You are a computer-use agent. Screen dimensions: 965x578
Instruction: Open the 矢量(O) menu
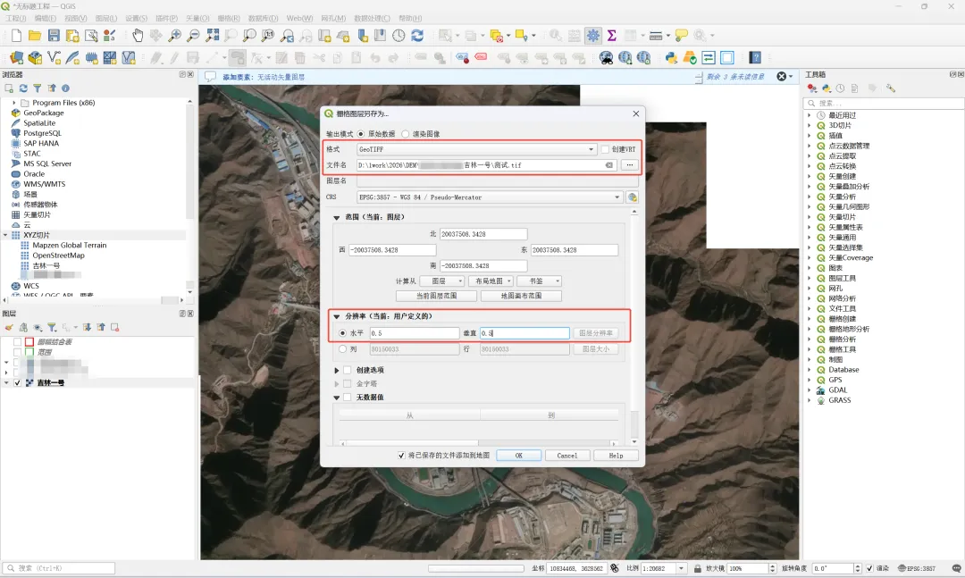197,18
